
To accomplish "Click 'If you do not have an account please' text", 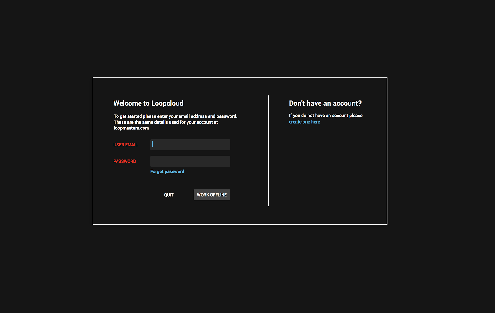I will pos(326,116).
